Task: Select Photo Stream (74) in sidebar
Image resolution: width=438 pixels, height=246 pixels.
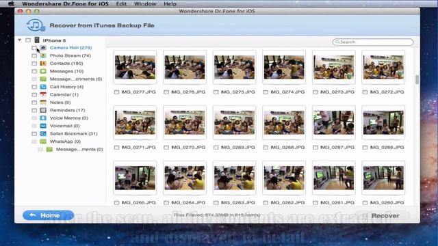Action: coord(70,56)
